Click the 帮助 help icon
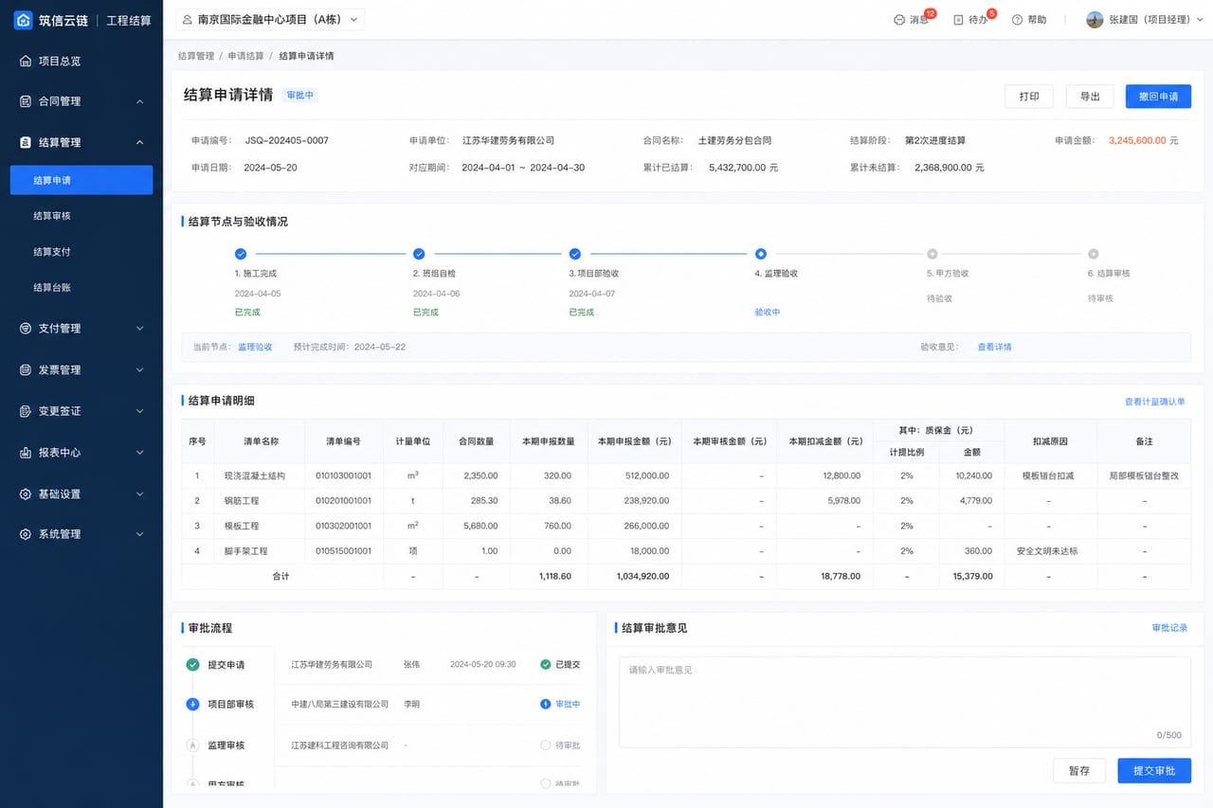This screenshot has height=808, width=1213. point(1017,20)
